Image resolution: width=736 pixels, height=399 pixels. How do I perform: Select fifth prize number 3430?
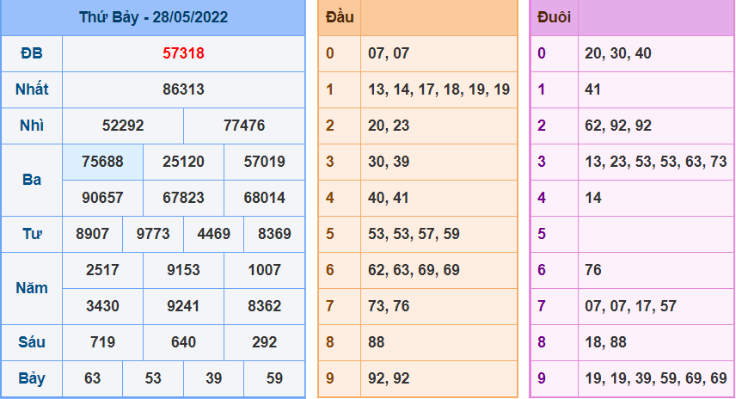pyautogui.click(x=102, y=306)
